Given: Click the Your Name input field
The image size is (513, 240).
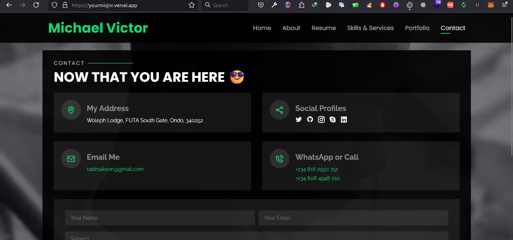Looking at the screenshot, I should tap(160, 218).
